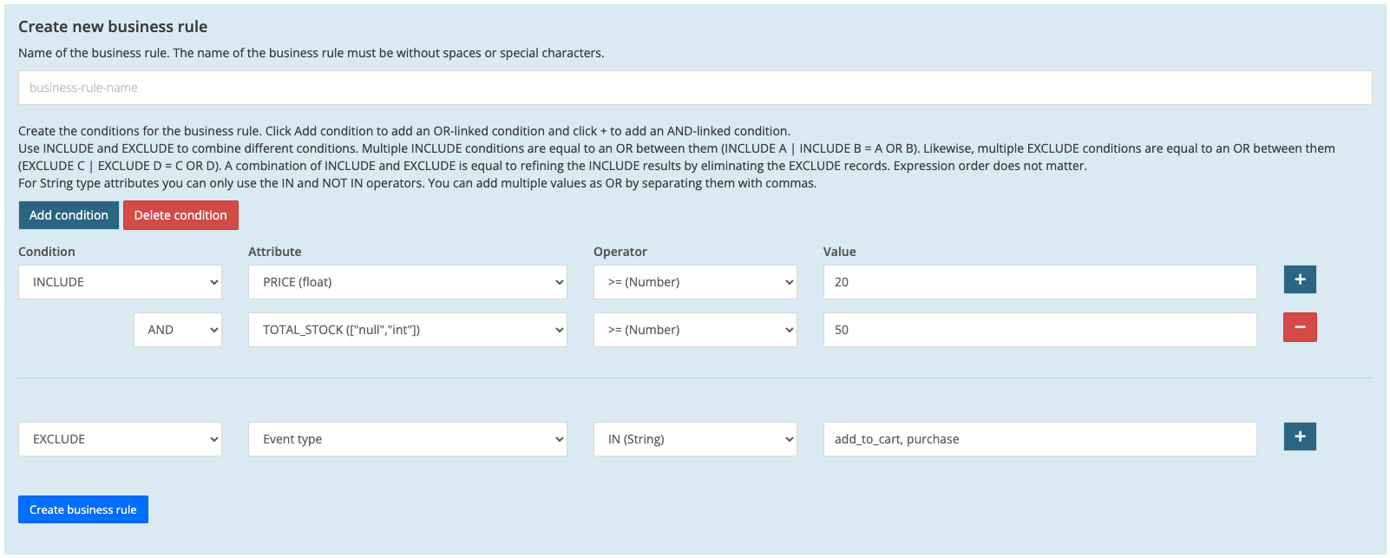The image size is (1390, 558).
Task: Open the EXCLUDE condition dropdown
Action: pyautogui.click(x=120, y=439)
